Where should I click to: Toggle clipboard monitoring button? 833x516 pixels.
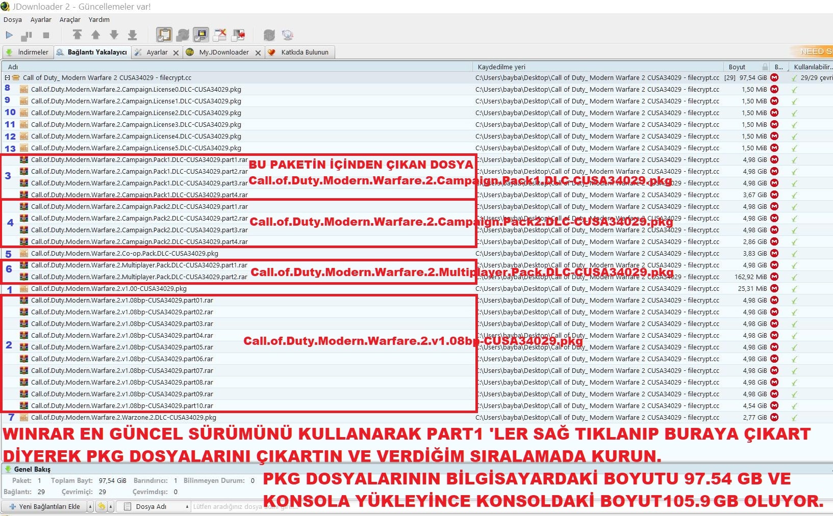164,35
